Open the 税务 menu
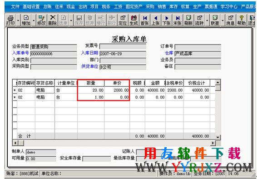This screenshot has width=257, height=179. (106, 6)
